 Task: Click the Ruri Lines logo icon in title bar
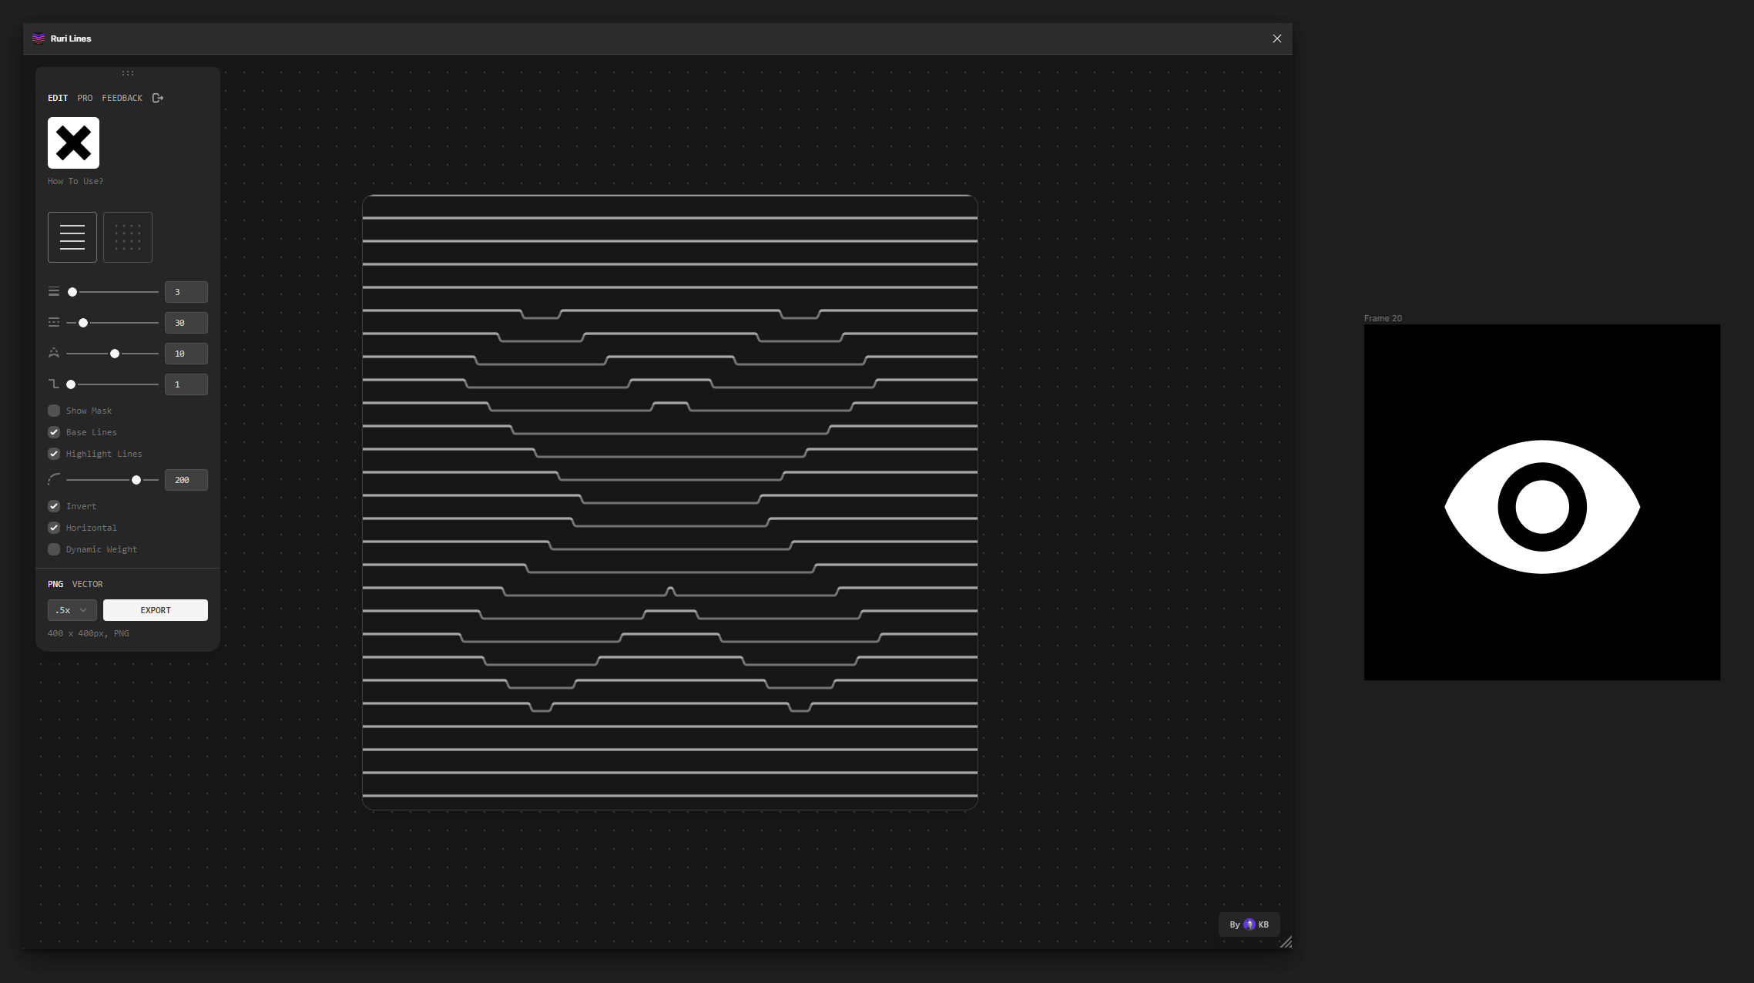pyautogui.click(x=39, y=39)
